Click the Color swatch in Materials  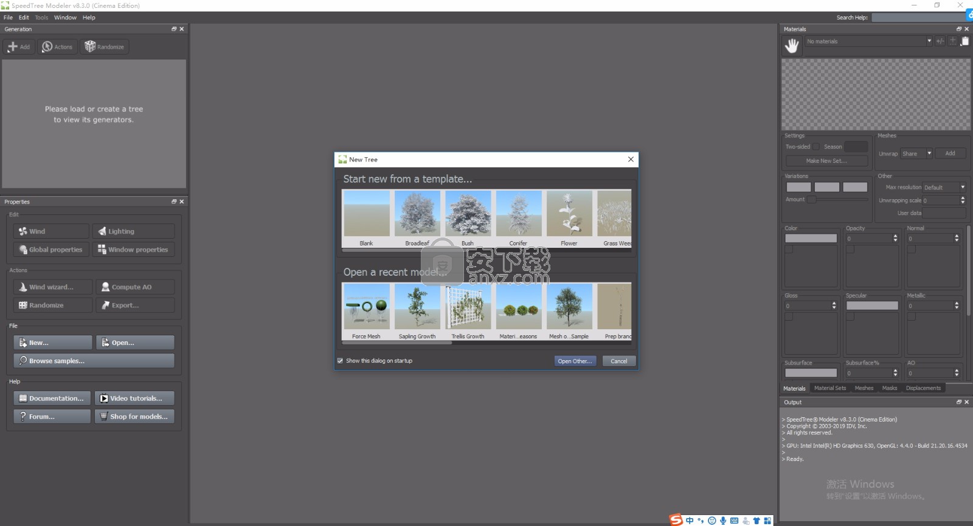click(811, 239)
